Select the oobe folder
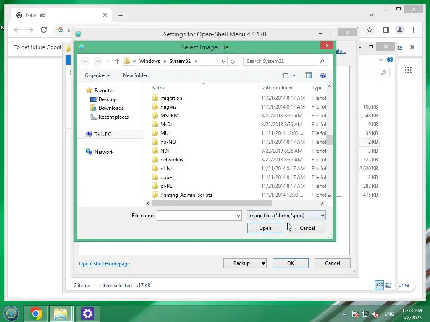The width and height of the screenshot is (430, 322). (166, 177)
